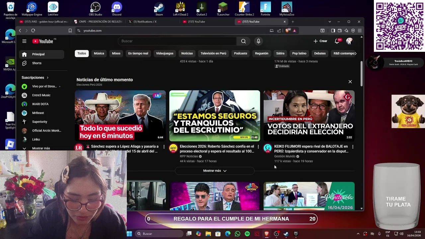Show hidden system tray icons
This screenshot has width=425, height=239.
[358, 234]
